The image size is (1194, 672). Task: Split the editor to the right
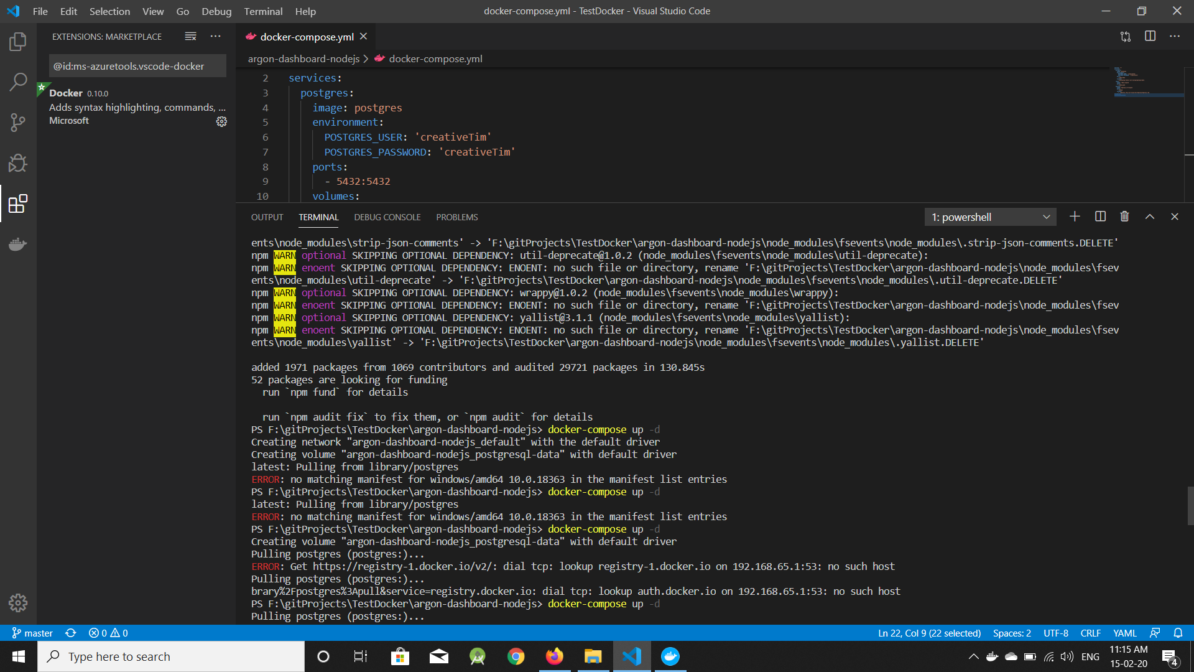point(1150,37)
